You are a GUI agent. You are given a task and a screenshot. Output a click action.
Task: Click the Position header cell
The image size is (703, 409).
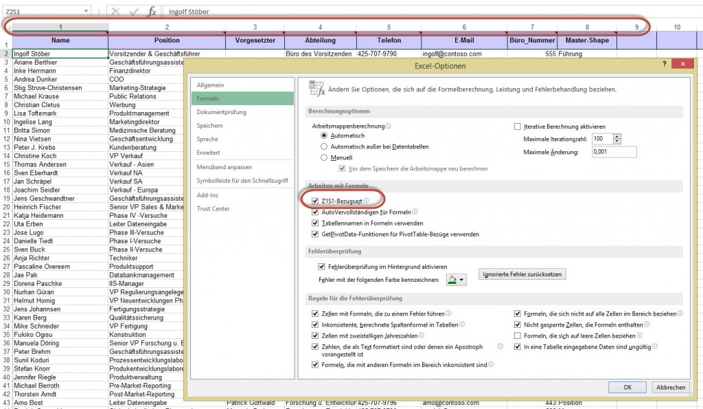click(167, 41)
